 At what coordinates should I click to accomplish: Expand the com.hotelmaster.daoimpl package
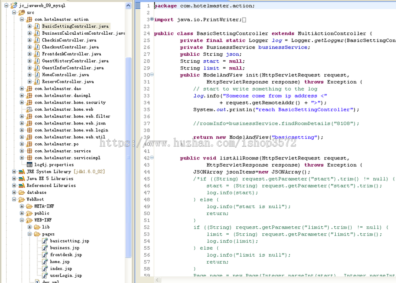[x=22, y=95]
